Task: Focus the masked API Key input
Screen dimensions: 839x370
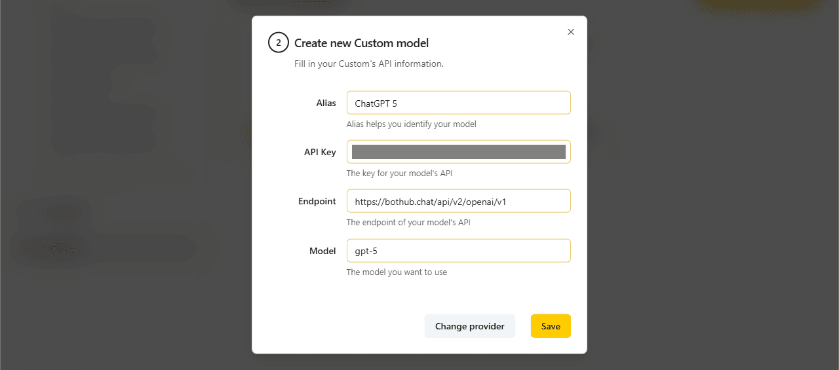Action: point(458,152)
